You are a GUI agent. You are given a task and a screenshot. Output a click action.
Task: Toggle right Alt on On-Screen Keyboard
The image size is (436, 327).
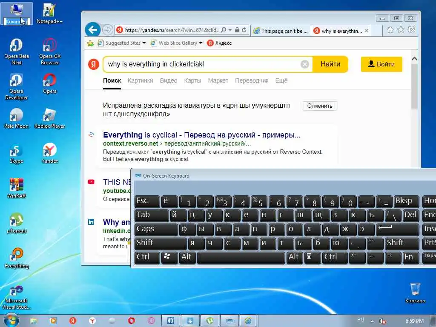295,258
